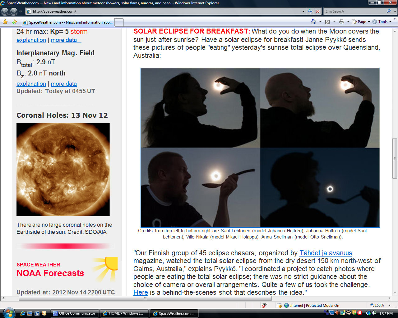The image size is (398, 318).
Task: Click the yellow security shield tray icon
Action: coord(354,313)
